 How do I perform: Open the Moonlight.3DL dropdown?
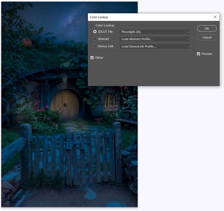(x=155, y=32)
